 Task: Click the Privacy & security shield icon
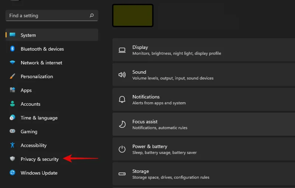tap(13, 159)
